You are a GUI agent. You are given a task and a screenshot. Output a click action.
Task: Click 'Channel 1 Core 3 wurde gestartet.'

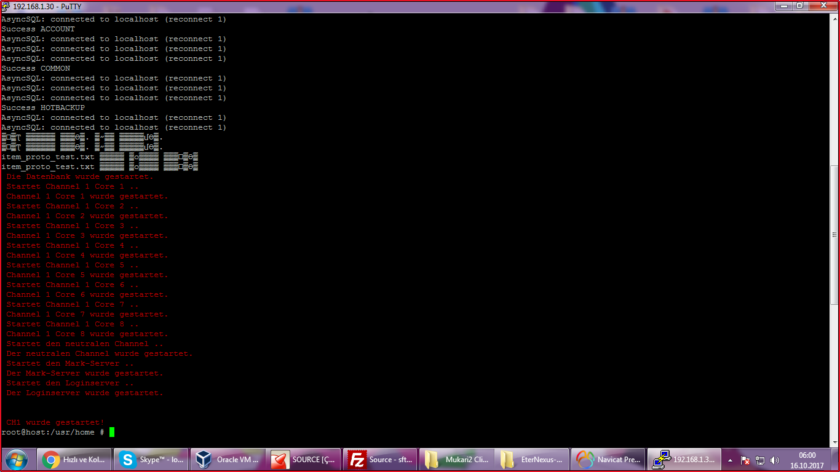87,235
